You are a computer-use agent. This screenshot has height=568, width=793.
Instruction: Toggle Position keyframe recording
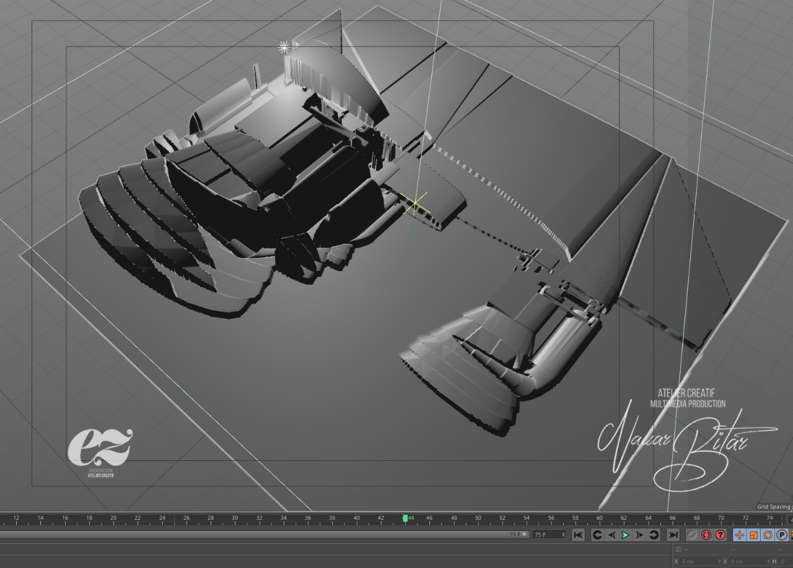pyautogui.click(x=739, y=535)
